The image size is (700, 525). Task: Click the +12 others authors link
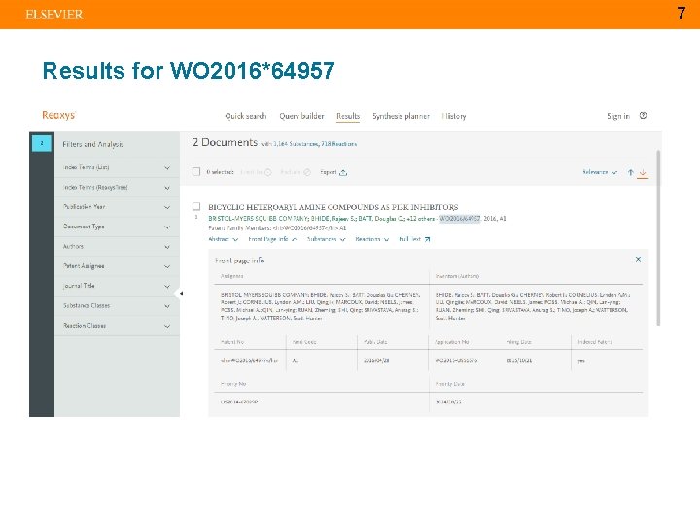pyautogui.click(x=420, y=219)
